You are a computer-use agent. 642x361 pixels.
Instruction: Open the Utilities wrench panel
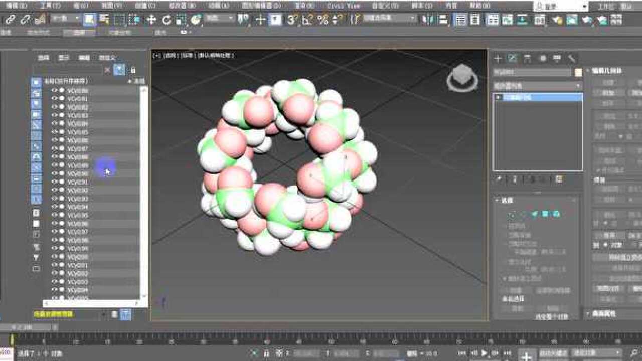pos(570,59)
